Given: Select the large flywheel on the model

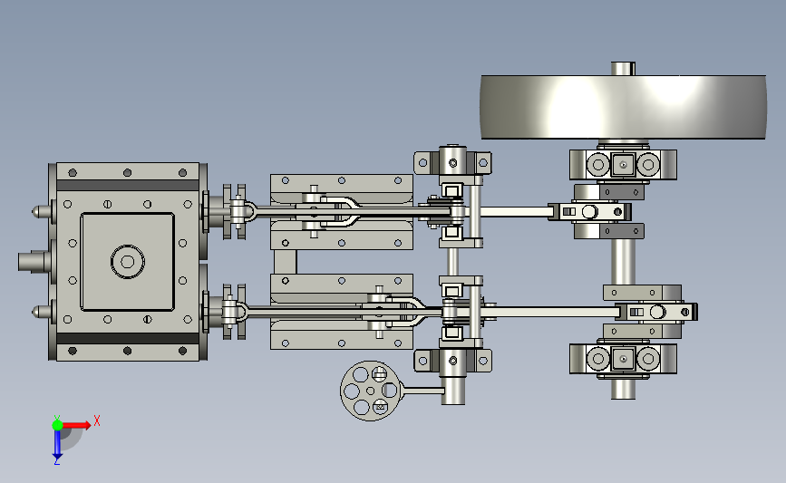Looking at the screenshot, I should click(623, 107).
